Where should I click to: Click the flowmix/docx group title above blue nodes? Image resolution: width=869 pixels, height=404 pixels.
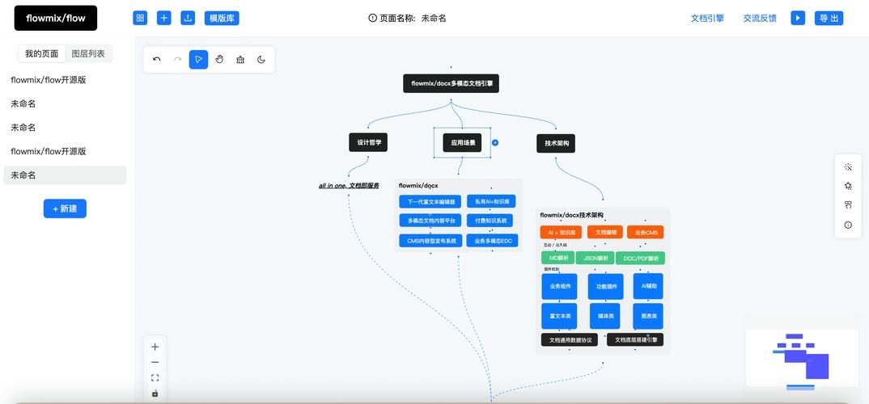coord(418,185)
